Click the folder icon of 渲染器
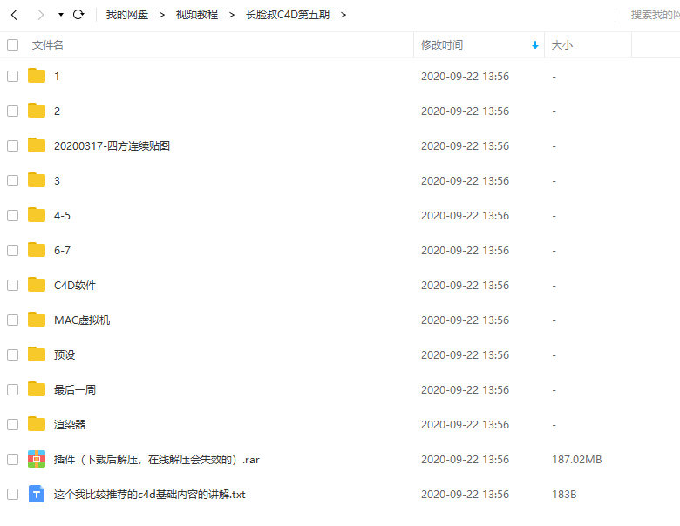680x526 pixels. pyautogui.click(x=37, y=424)
